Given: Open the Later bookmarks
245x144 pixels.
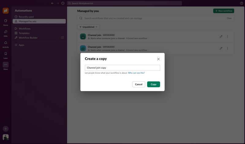Looking at the screenshot, I should (x=6, y=55).
